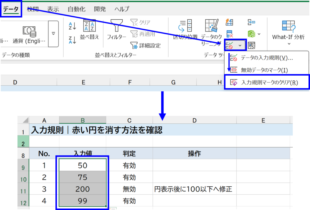Choose データの入力規則(V)... from menu

tap(266, 58)
